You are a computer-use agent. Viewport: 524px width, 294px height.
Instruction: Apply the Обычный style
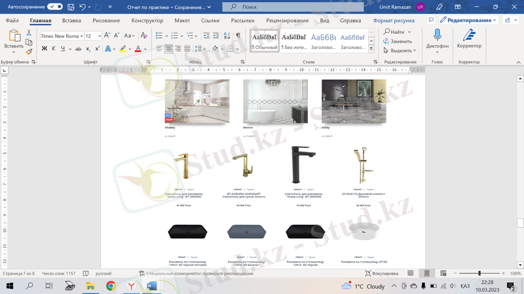point(265,41)
